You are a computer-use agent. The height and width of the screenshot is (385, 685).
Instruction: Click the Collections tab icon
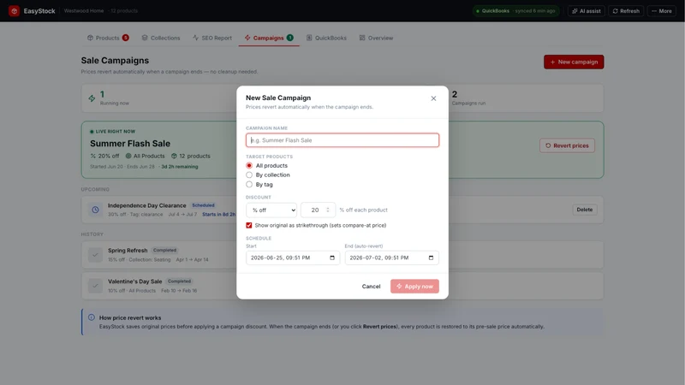point(145,38)
